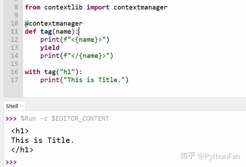The width and height of the screenshot is (246, 167).
Task: Click line number 13 in the gutter
Action: (x=14, y=48)
